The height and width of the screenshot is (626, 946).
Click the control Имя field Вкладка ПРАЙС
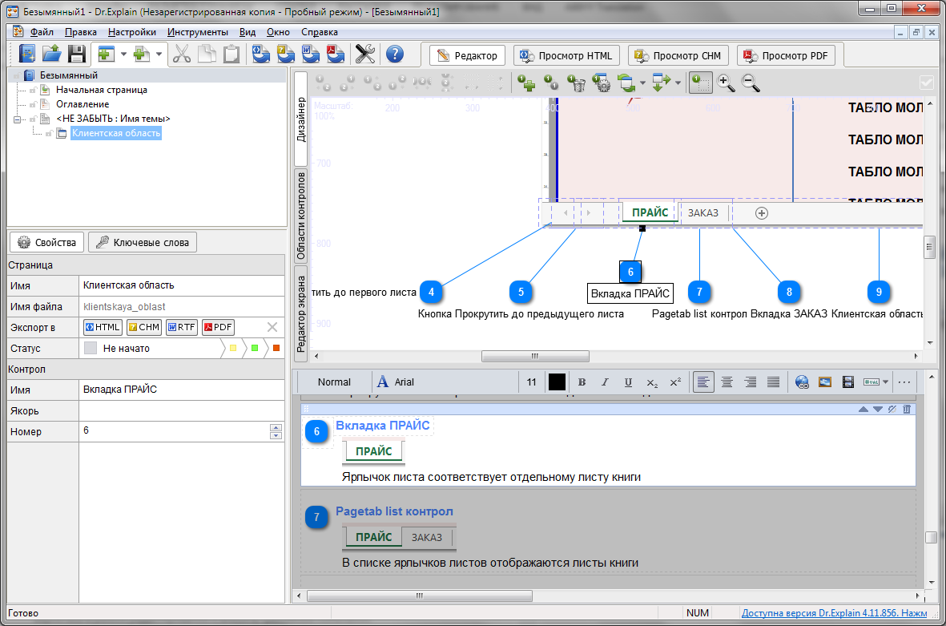(182, 390)
